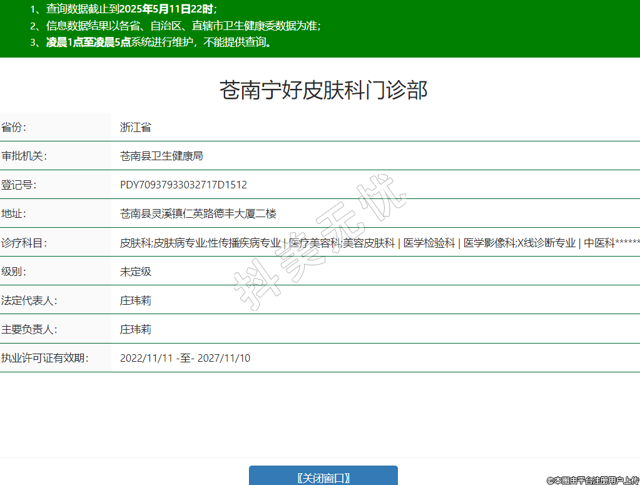Click the 省份 row label
Viewport: 640px width, 485px height.
(x=14, y=128)
